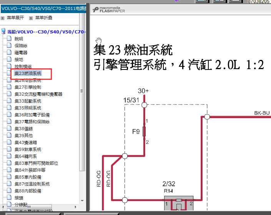Click the page icon beside 集39其他
Screen dimensions: 271x215
(9, 135)
